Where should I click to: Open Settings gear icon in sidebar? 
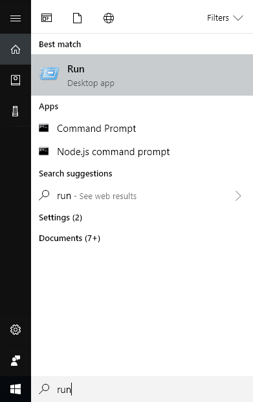point(16,330)
